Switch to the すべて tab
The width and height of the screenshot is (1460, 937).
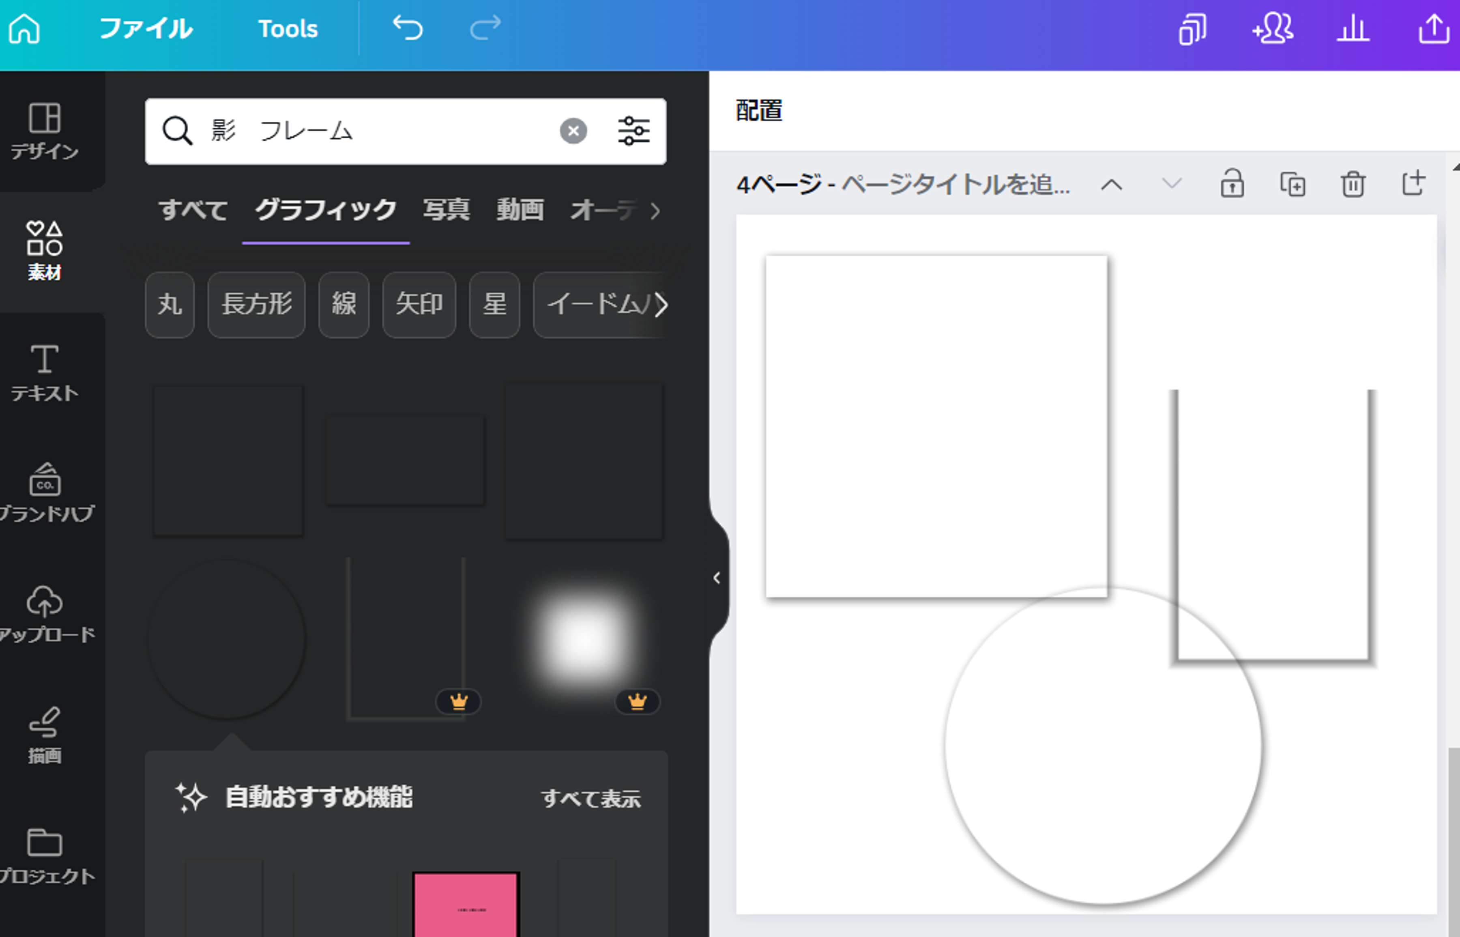point(193,210)
